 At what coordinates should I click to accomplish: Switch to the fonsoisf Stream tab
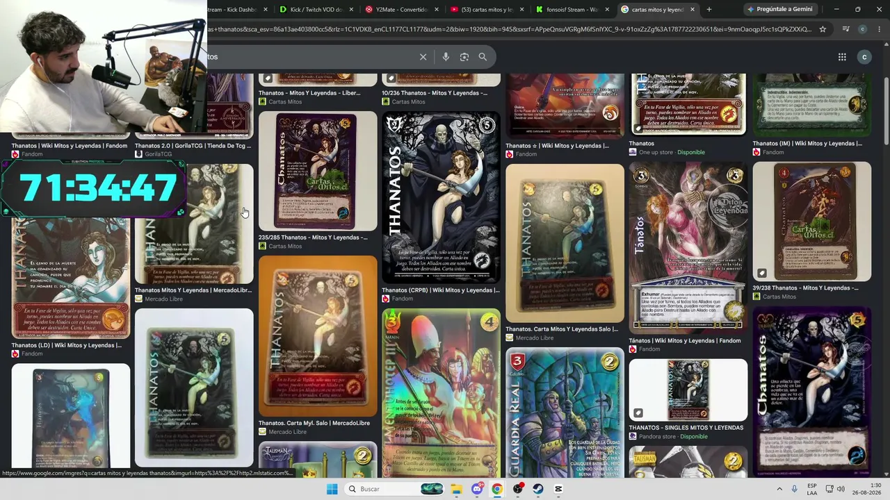click(x=572, y=10)
